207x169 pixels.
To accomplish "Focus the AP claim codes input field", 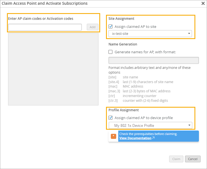I will coord(45,27).
